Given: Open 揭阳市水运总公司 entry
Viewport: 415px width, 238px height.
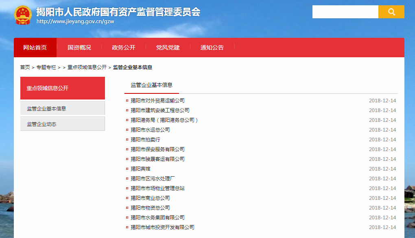Looking at the screenshot, I should tap(150, 130).
